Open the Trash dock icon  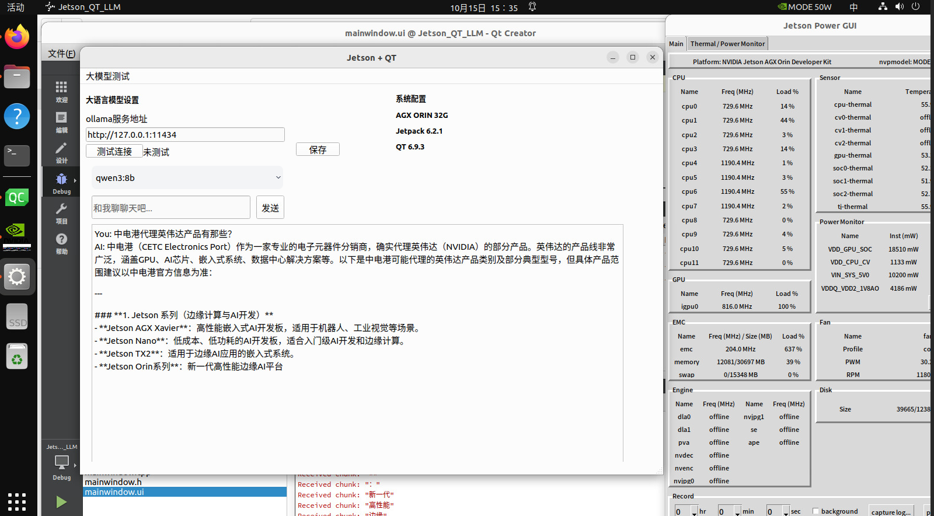pos(17,356)
